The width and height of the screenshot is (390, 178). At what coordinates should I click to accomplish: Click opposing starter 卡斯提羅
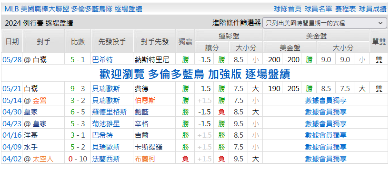click(x=149, y=147)
